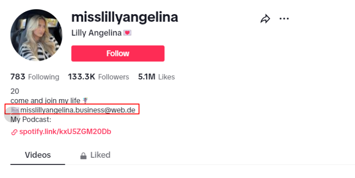Click the business email address text

78,110
